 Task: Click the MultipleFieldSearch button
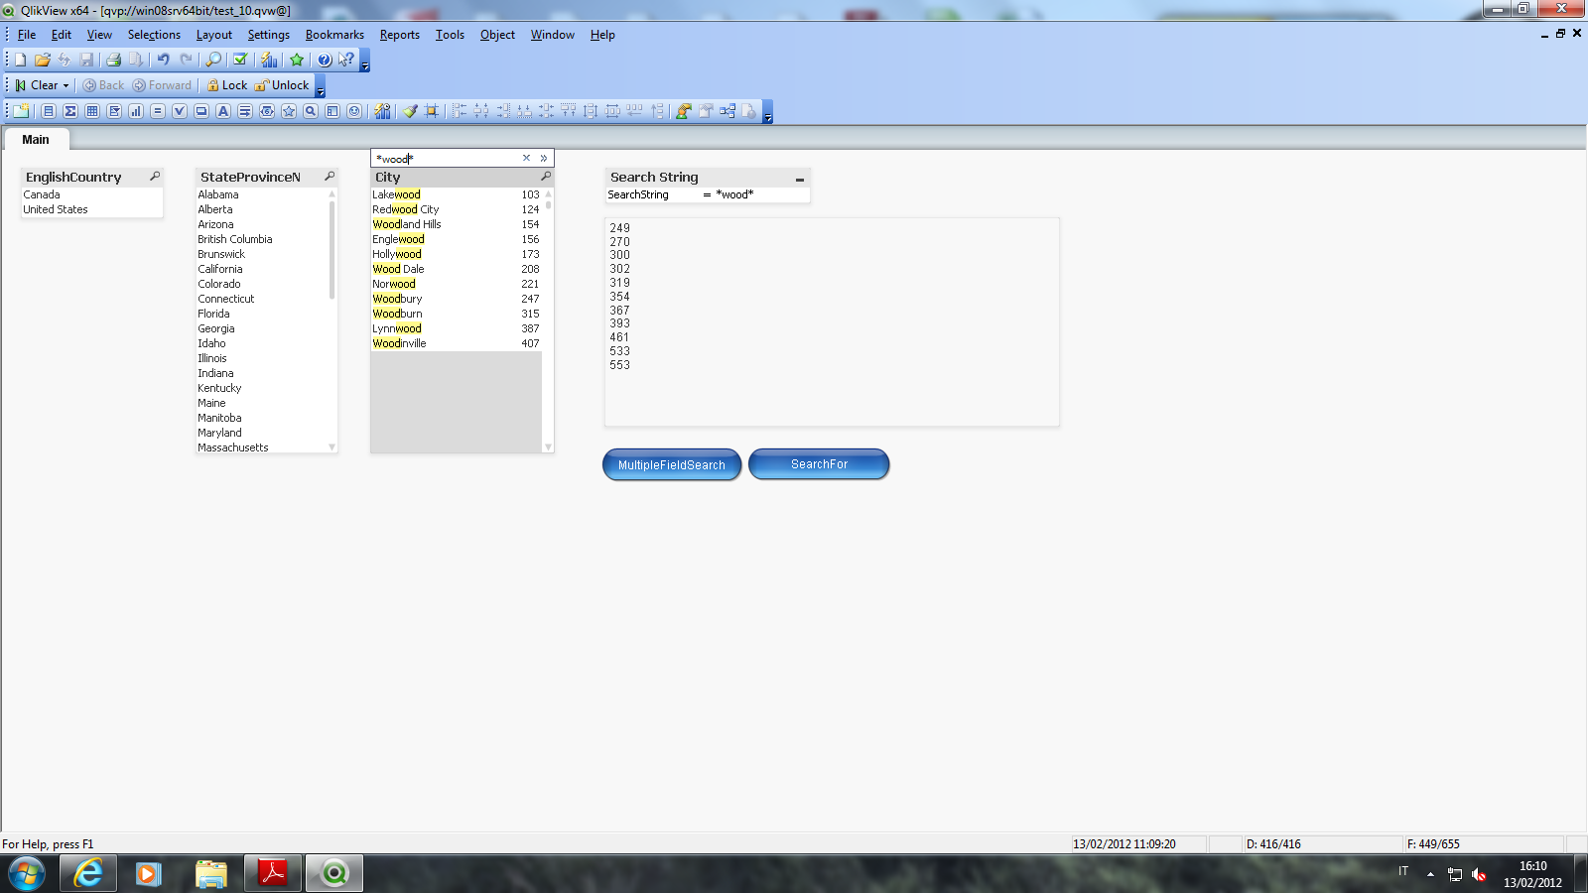click(x=672, y=464)
